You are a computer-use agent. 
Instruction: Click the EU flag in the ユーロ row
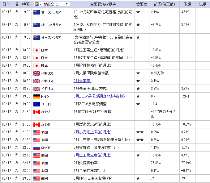[36, 104]
